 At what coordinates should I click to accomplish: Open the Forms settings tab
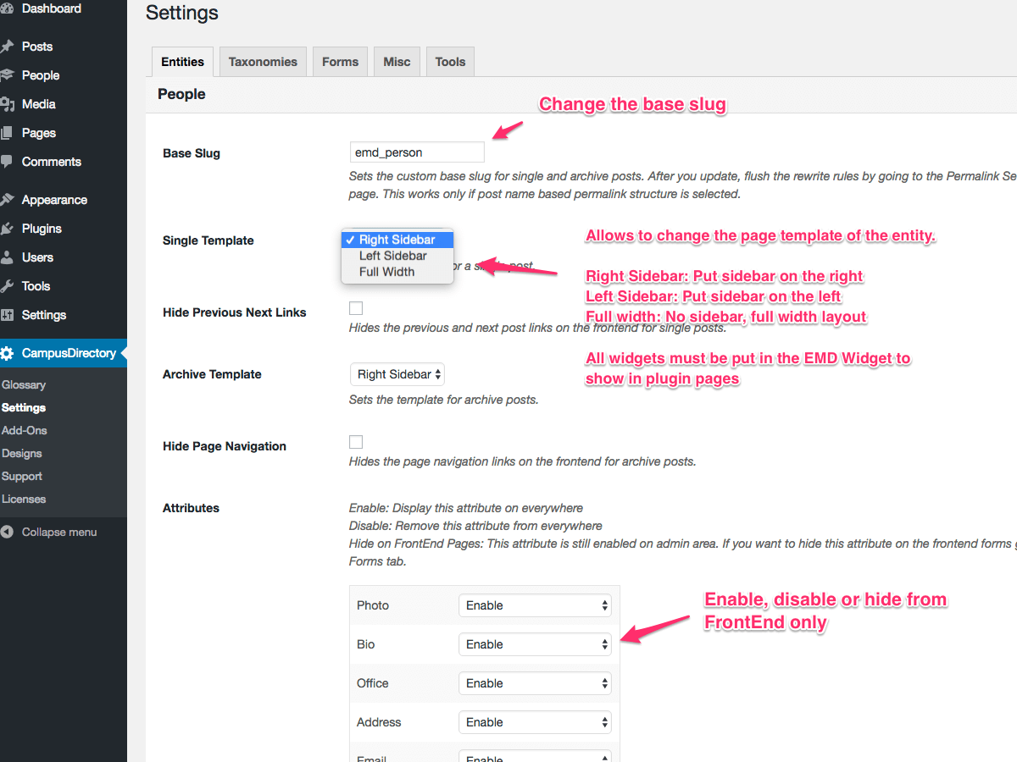(x=340, y=62)
